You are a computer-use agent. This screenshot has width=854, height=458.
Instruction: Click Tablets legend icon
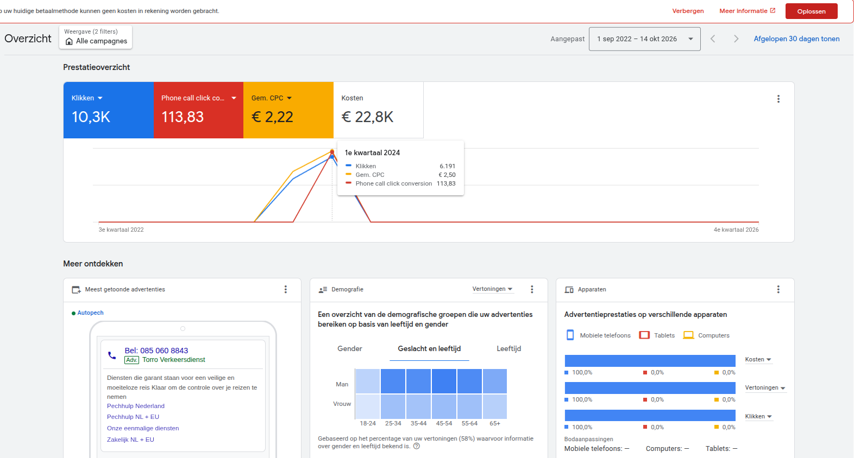(644, 335)
